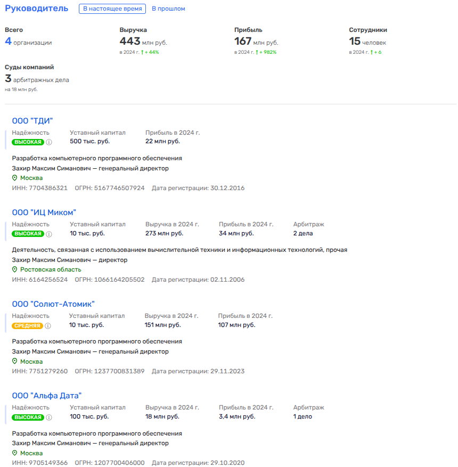Click location pin icon for Ростовская область
458x467 pixels.
(x=15, y=270)
